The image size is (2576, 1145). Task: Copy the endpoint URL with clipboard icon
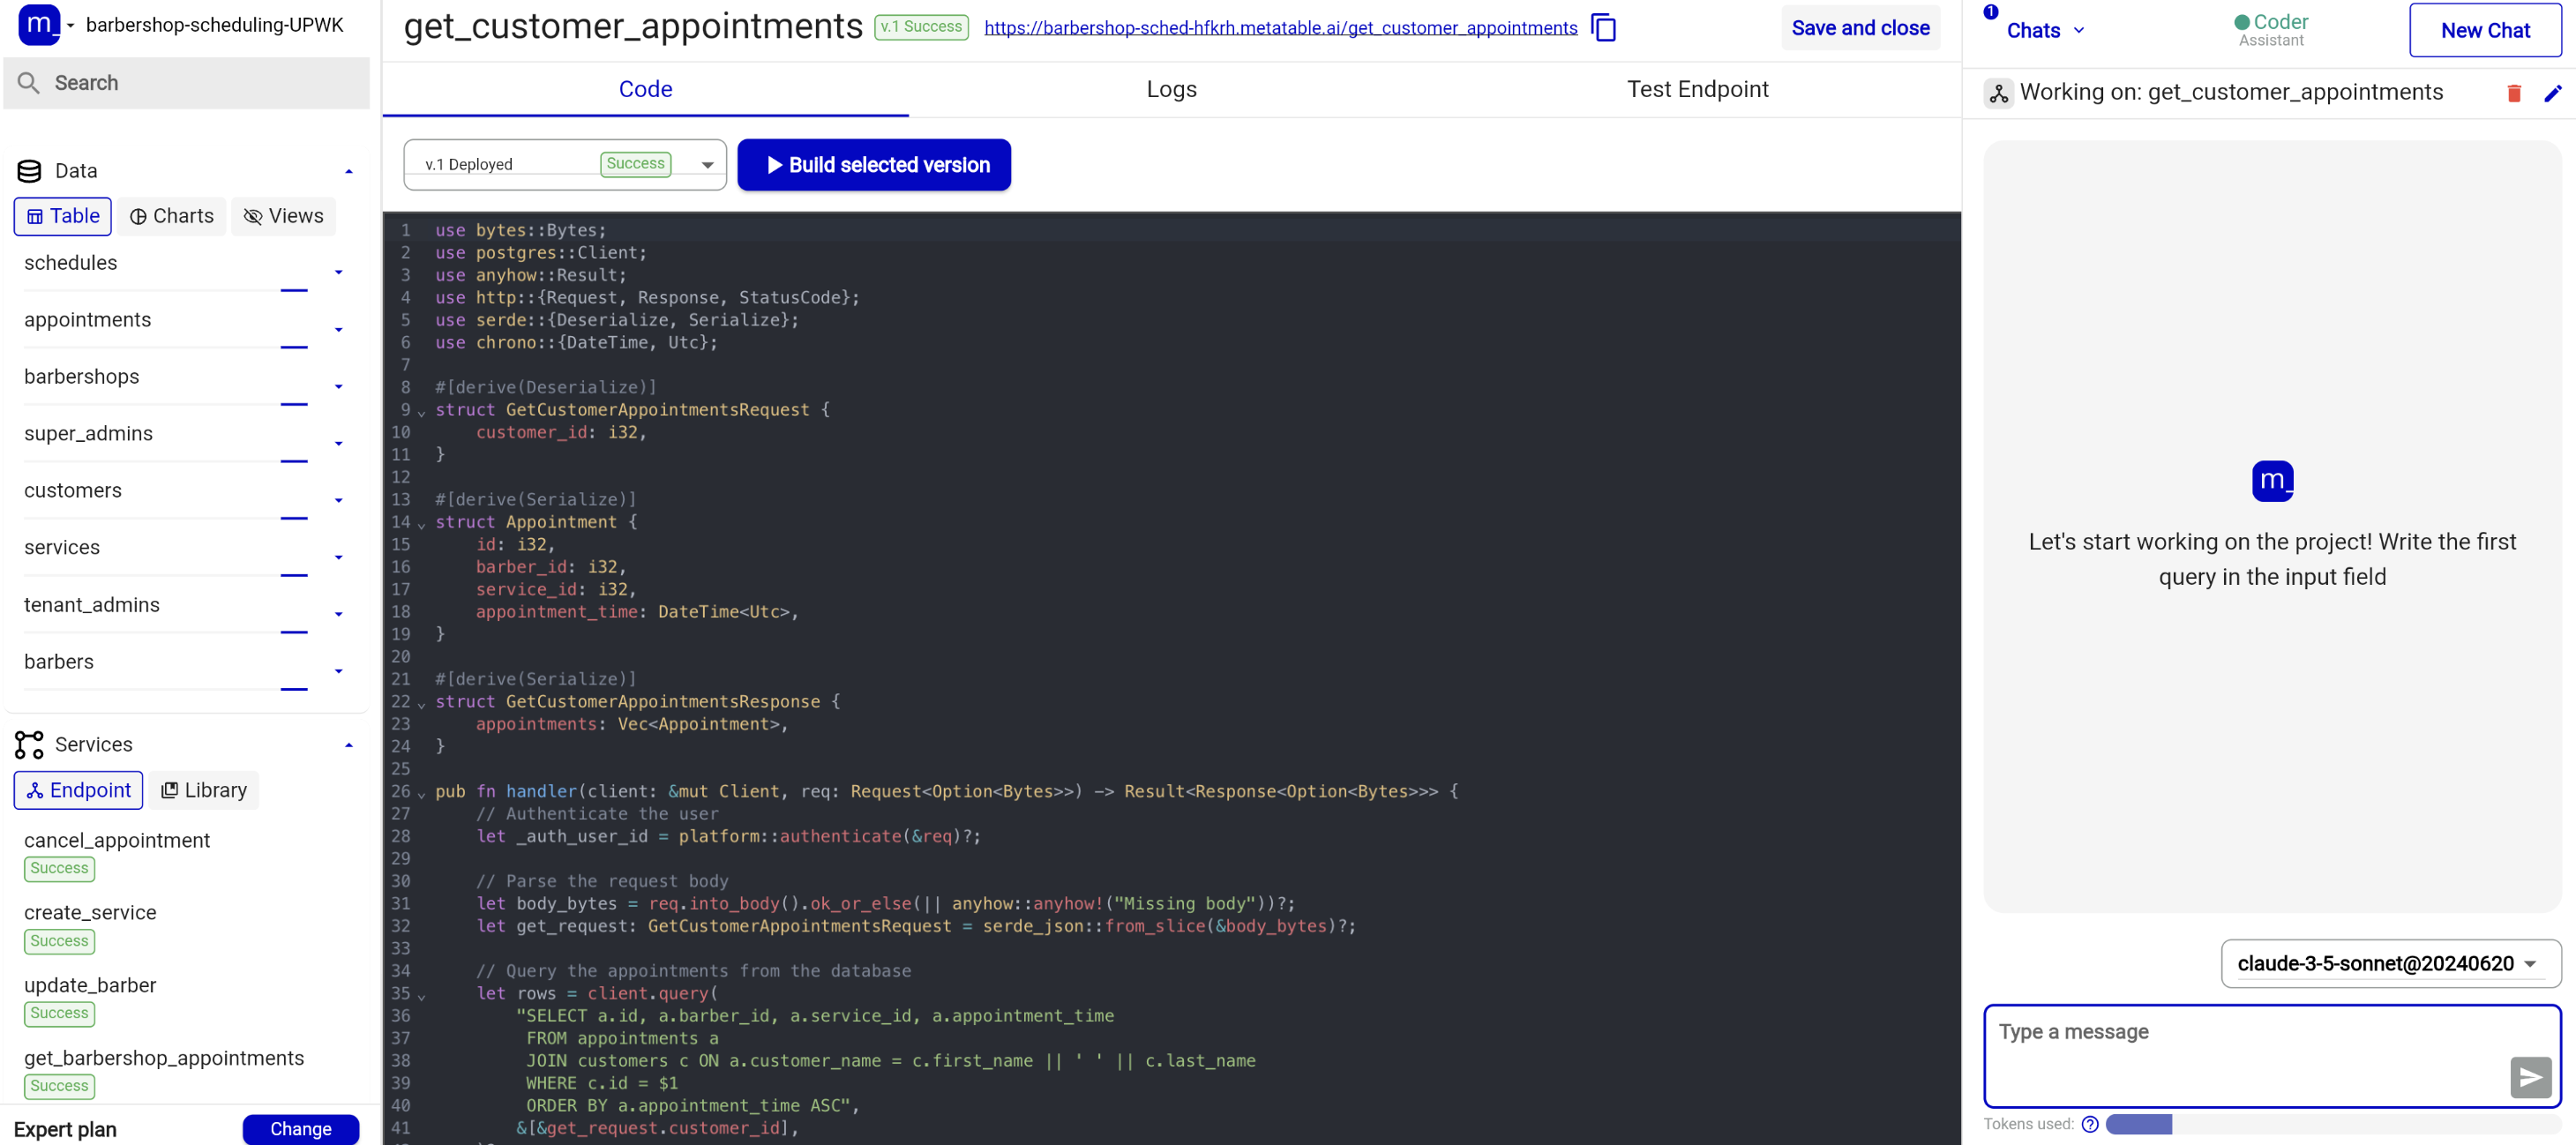point(1603,28)
